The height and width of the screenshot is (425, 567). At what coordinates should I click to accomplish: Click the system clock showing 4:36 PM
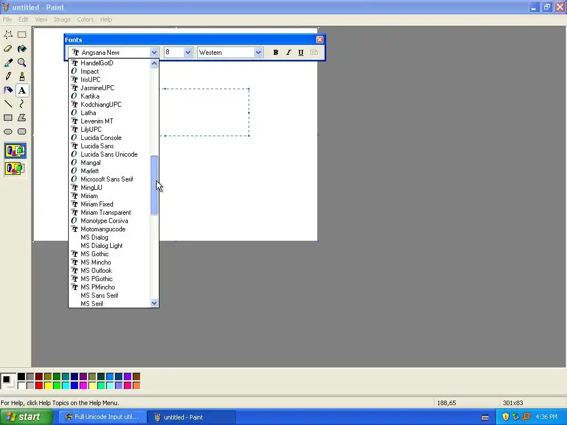click(547, 417)
